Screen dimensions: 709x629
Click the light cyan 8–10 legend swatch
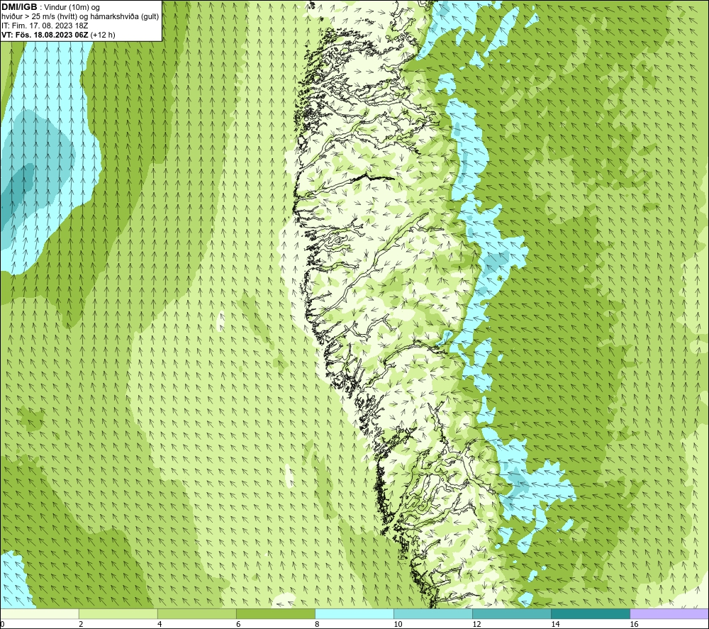[354, 613]
